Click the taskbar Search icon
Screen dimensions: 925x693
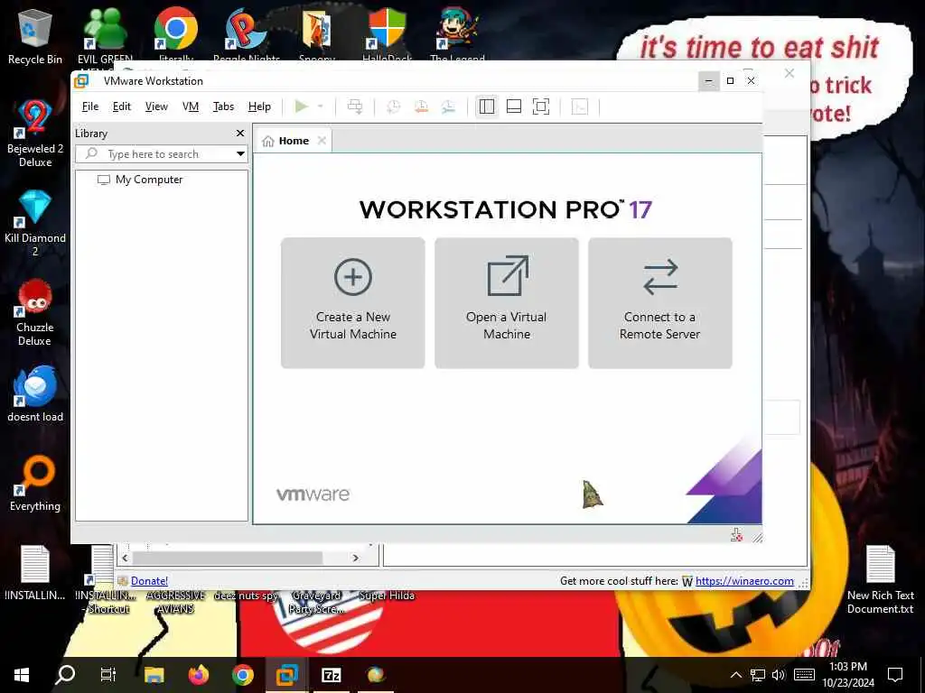point(65,675)
